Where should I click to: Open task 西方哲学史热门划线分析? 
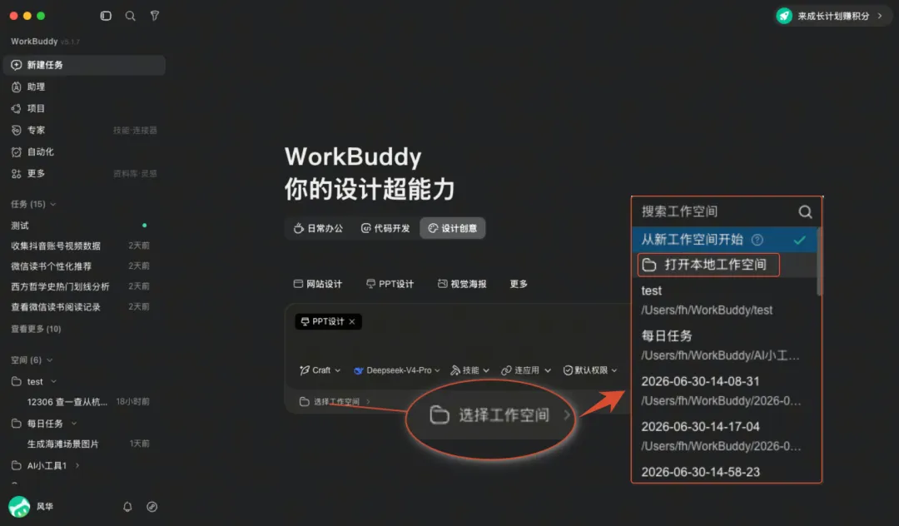(x=80, y=286)
